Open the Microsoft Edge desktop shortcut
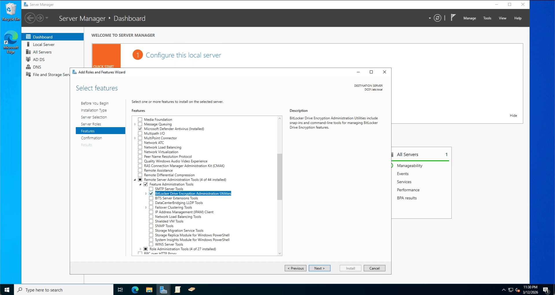 (11, 42)
